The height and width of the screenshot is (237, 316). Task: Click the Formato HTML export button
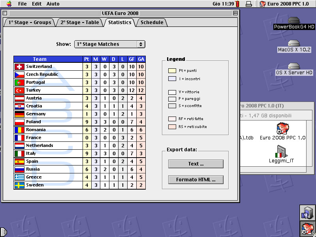(x=196, y=180)
